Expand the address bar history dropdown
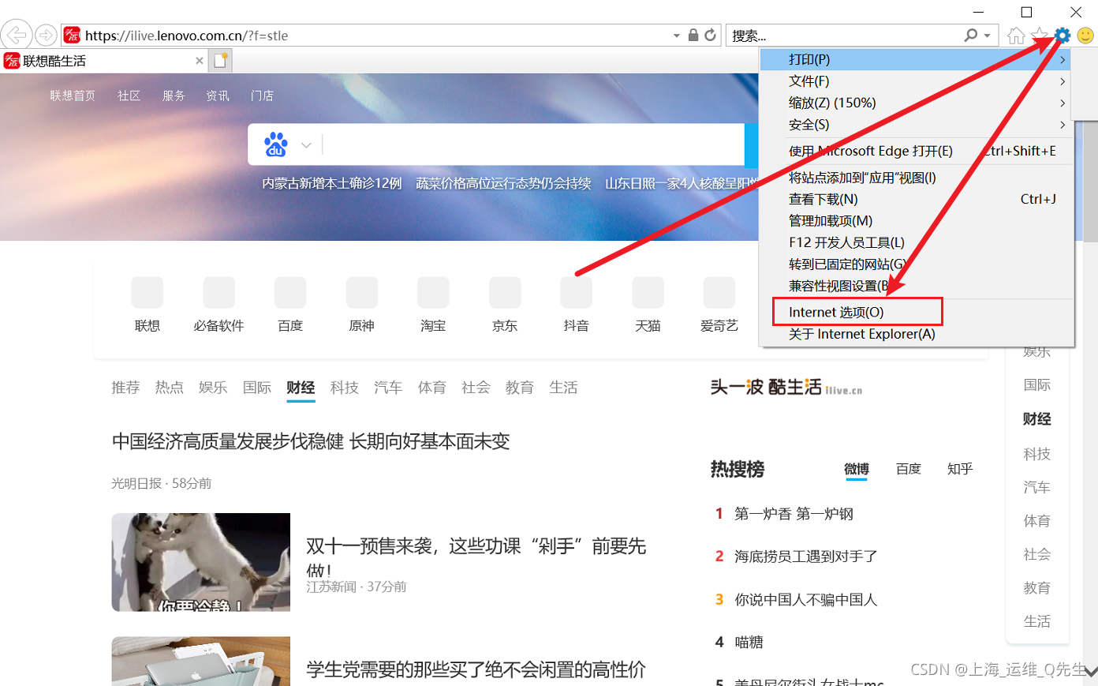The image size is (1098, 686). click(x=676, y=36)
